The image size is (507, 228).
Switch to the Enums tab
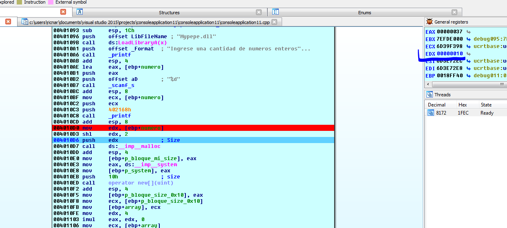[364, 13]
